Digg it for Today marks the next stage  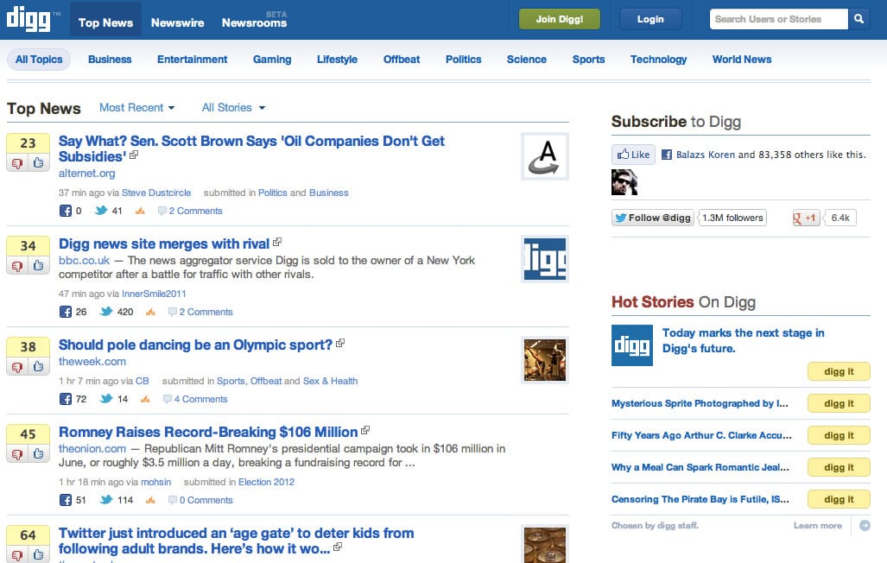point(839,372)
